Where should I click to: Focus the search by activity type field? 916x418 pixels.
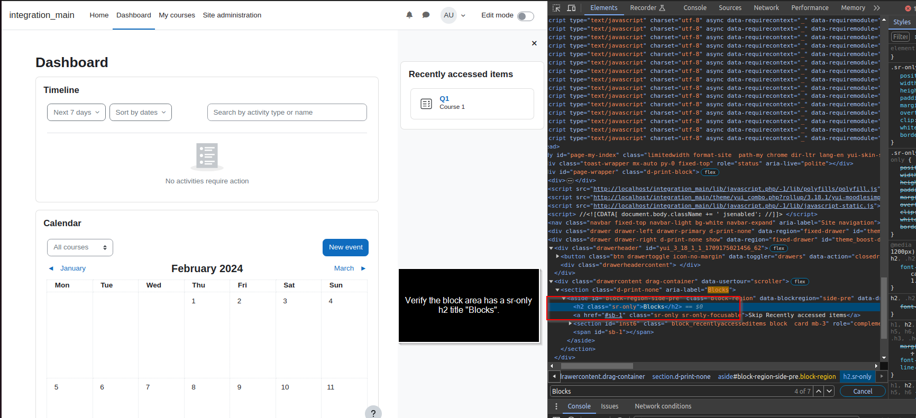tap(287, 112)
